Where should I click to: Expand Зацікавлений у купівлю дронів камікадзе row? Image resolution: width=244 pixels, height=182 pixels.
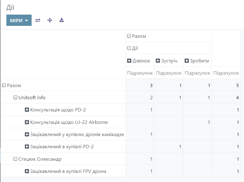pyautogui.click(x=74, y=135)
